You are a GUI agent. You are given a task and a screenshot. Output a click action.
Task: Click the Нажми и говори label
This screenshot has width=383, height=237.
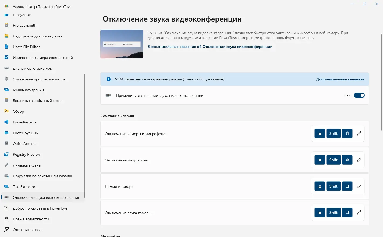coord(119,186)
